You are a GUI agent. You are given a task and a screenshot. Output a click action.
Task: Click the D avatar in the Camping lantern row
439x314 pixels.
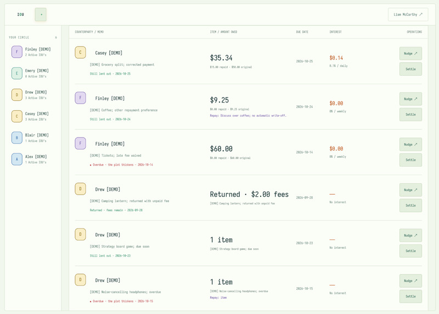click(80, 189)
